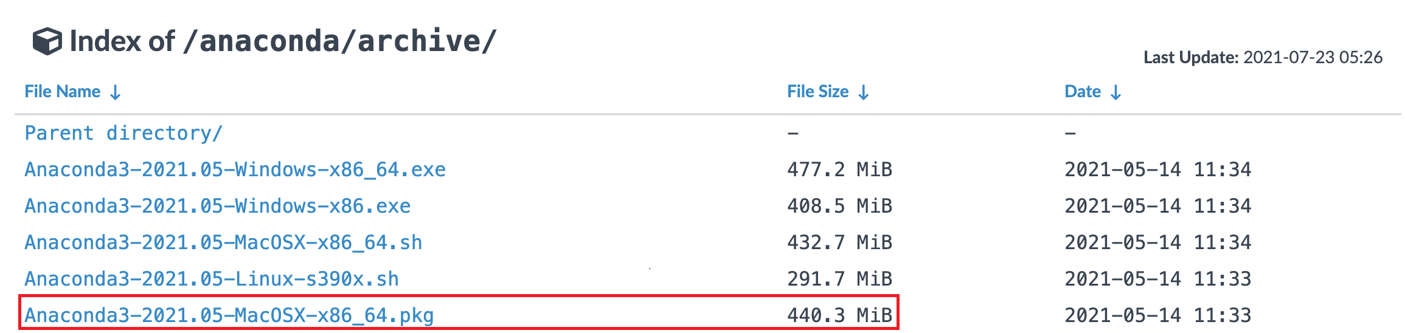Open the Parent directory link
The image size is (1405, 333).
tap(123, 133)
